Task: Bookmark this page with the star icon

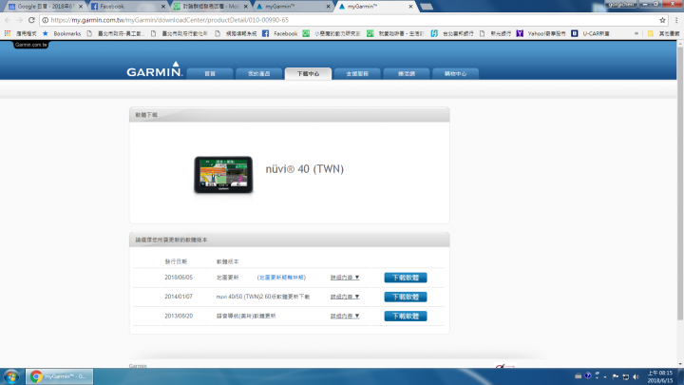Action: click(662, 20)
